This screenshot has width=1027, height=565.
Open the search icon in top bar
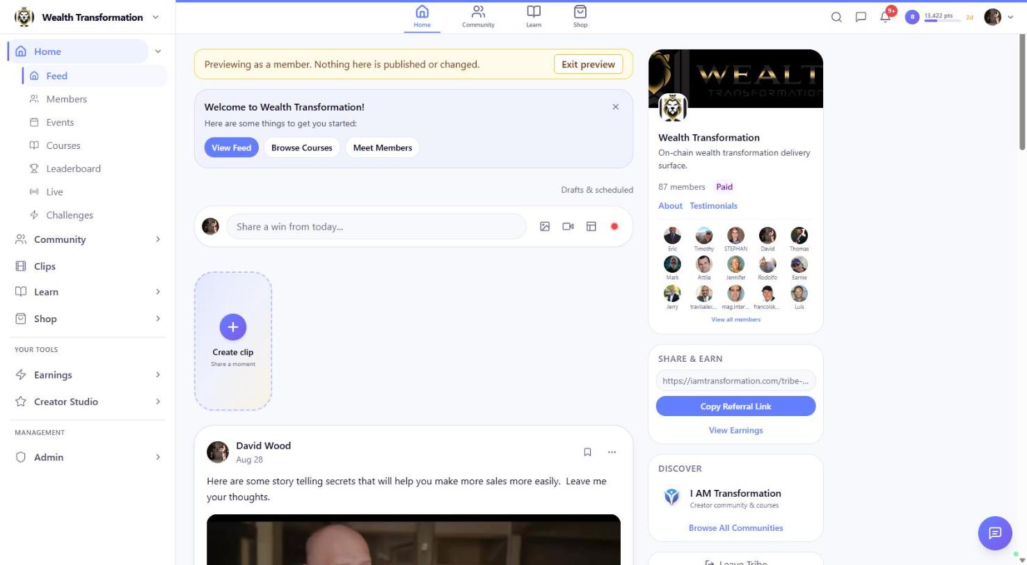point(836,17)
